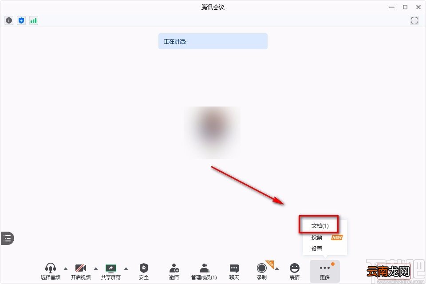The image size is (426, 284).
Task: Open the side list panel button
Action: [x=7, y=238]
